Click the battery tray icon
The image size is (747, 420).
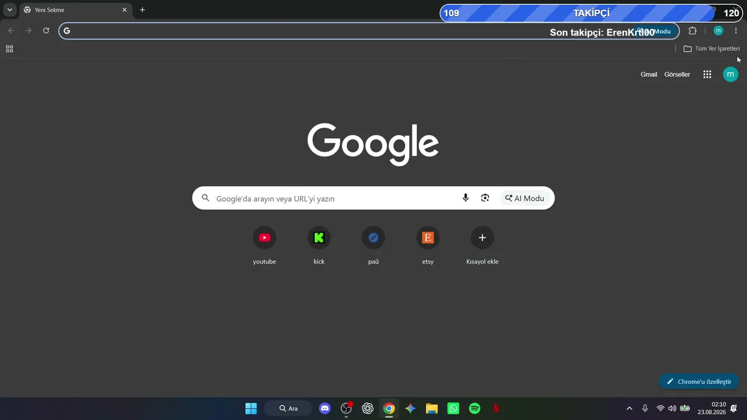point(685,408)
